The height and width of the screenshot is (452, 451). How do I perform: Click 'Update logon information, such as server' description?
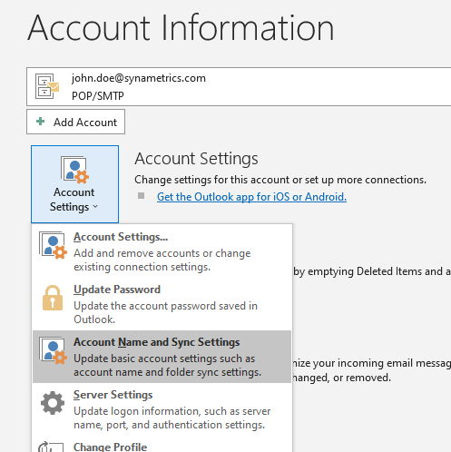pos(172,411)
